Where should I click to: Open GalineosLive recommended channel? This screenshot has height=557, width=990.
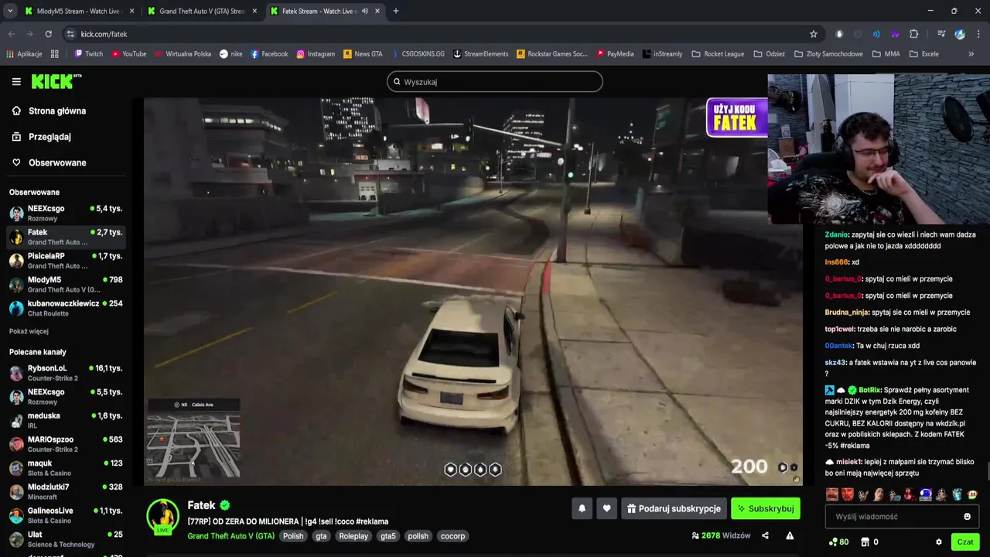click(66, 515)
